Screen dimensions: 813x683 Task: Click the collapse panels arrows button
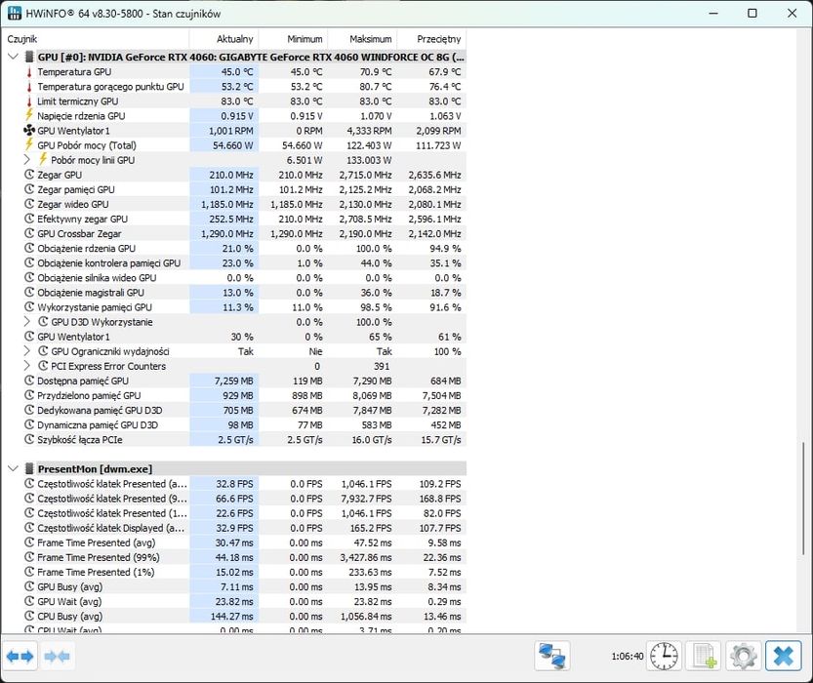point(57,656)
